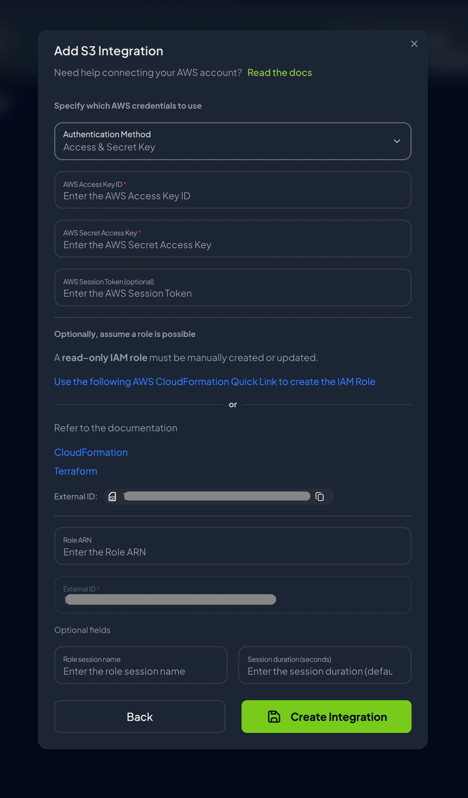
Task: Click the UUID badge icon beside External ID
Action: (112, 496)
